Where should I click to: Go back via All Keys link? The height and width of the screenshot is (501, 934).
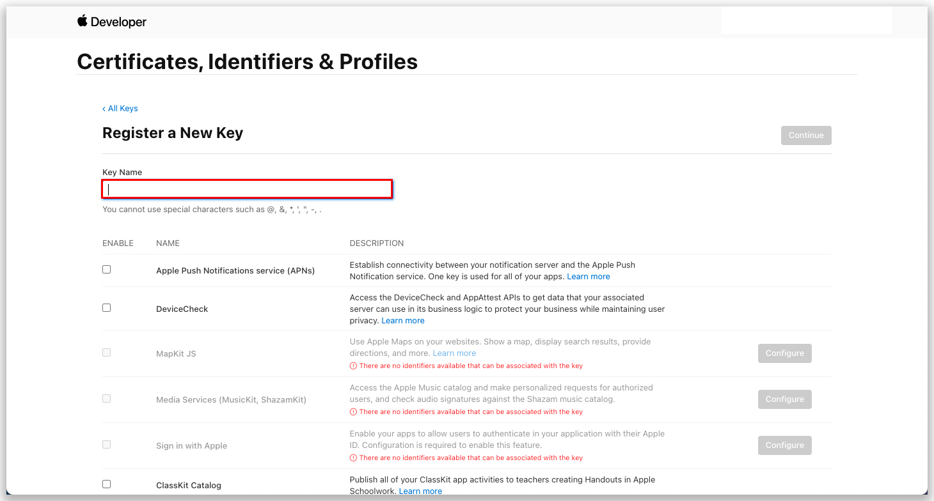tap(120, 109)
